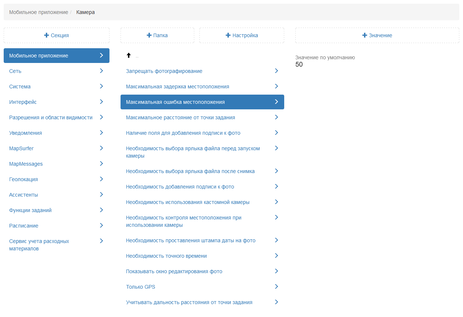This screenshot has height=317, width=463.
Task: Add a new Настройка
Action: point(242,35)
